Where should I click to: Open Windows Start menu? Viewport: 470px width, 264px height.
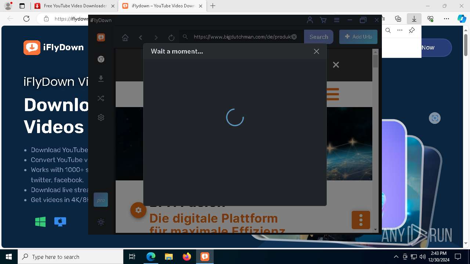click(x=9, y=257)
